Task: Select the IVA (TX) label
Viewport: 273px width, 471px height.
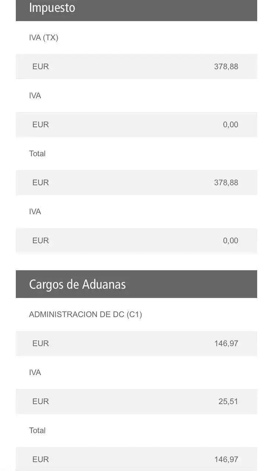Action: pyautogui.click(x=43, y=38)
